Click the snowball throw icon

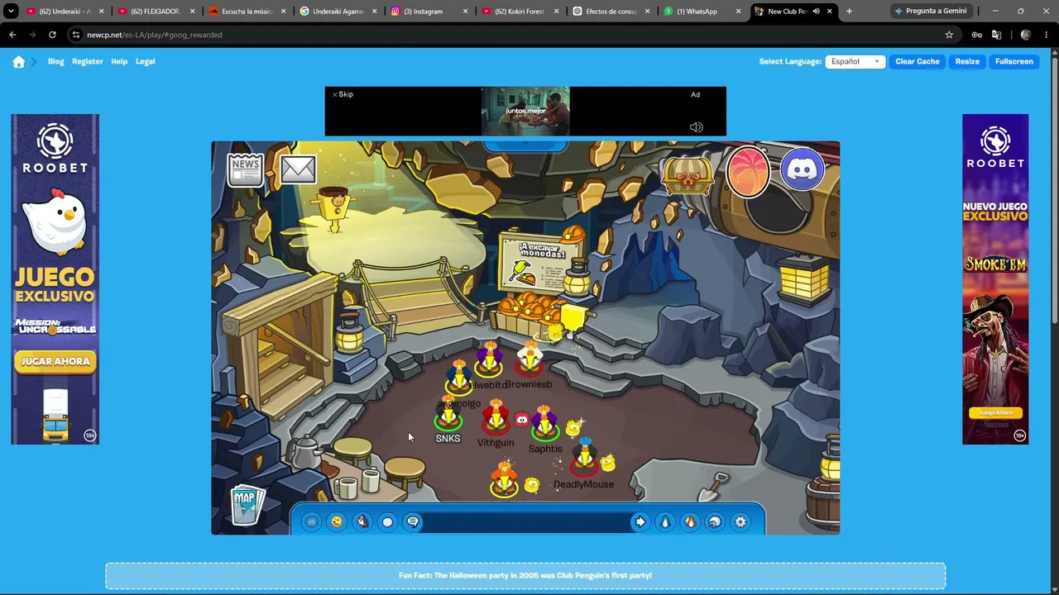pyautogui.click(x=387, y=521)
